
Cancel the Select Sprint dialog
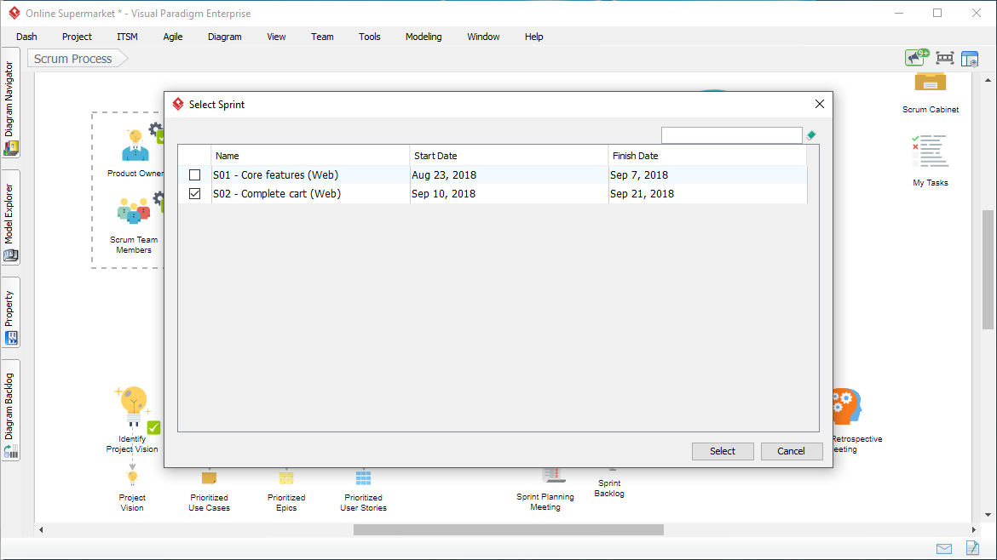(x=791, y=451)
